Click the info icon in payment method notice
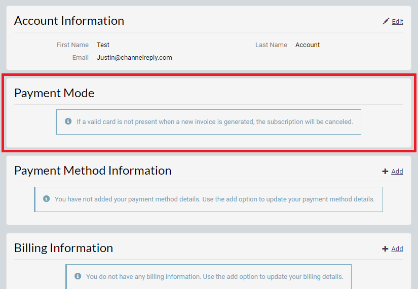 click(x=47, y=199)
